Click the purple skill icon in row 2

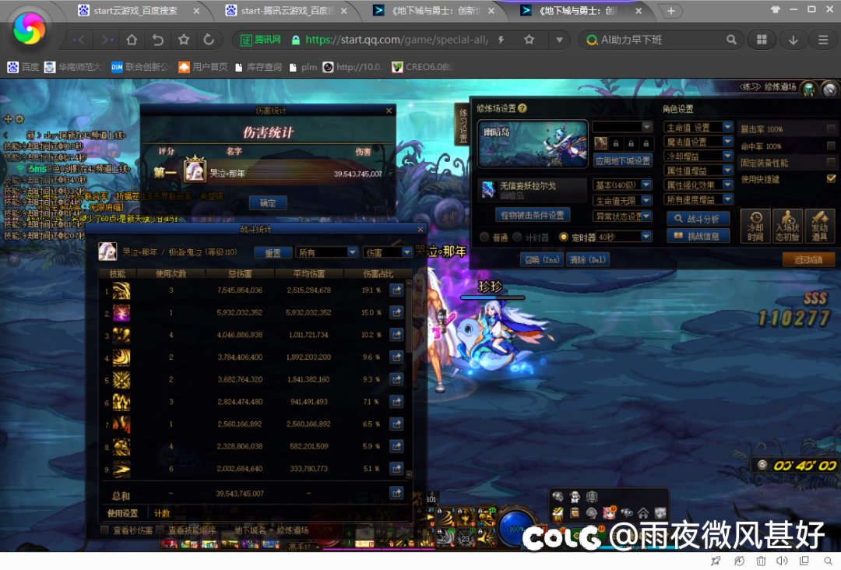121,312
